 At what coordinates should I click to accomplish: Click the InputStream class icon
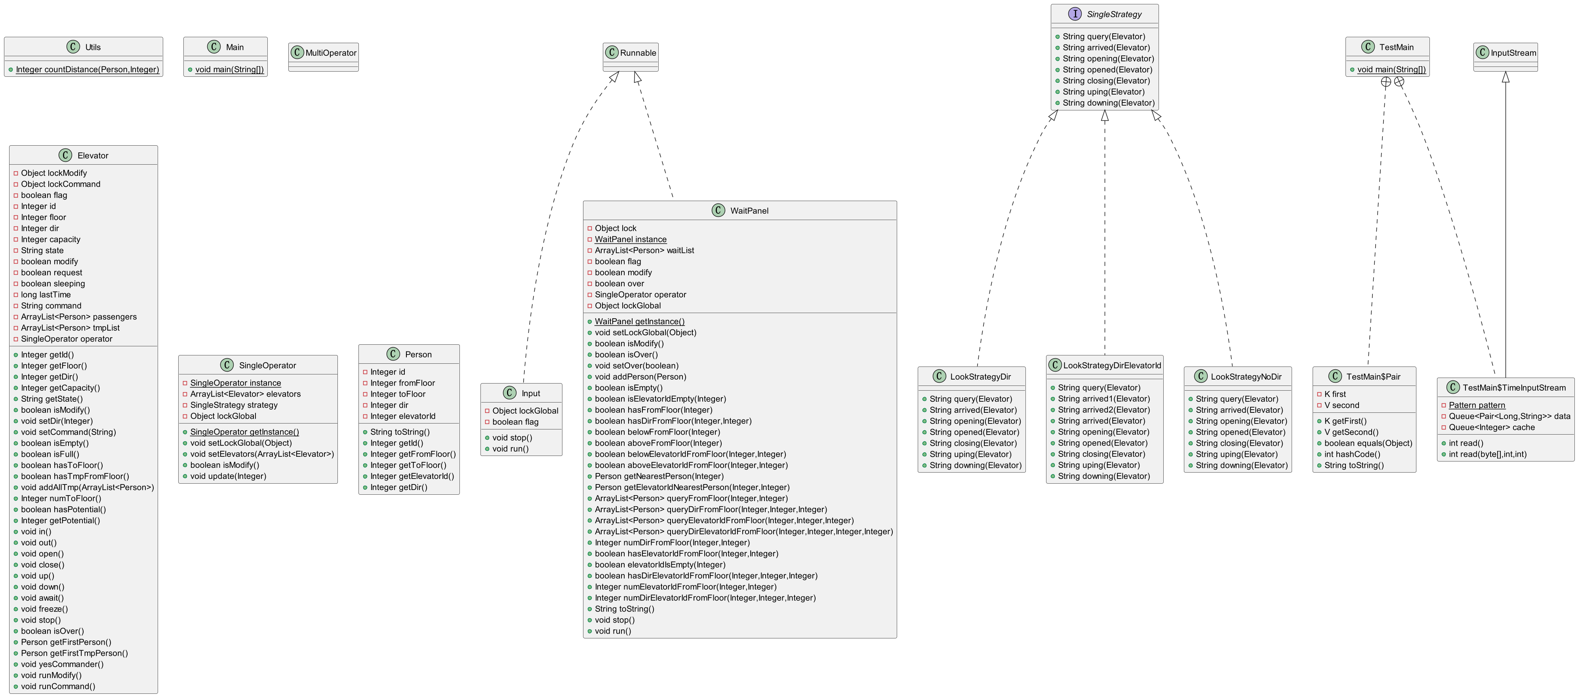pos(1482,53)
